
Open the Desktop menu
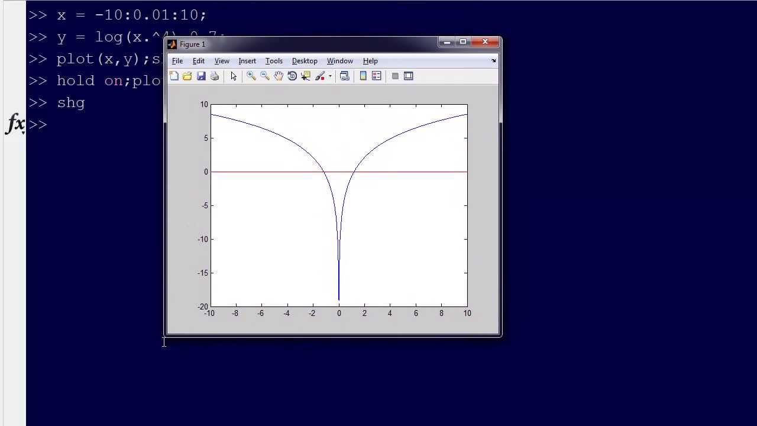click(305, 61)
